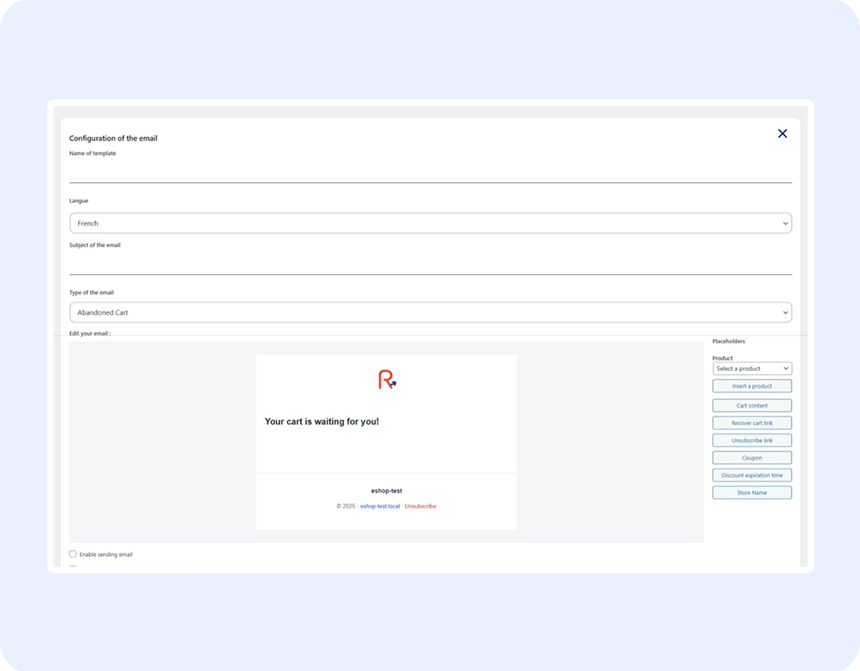Open the Select a product dropdown
The height and width of the screenshot is (671, 860).
point(752,368)
